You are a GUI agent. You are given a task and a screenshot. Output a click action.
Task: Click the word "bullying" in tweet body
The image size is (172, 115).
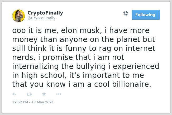coord(91,66)
